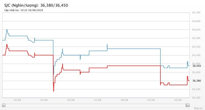Click the 25/08 date axis label
Screen dimensions: 205x110
coord(44,100)
